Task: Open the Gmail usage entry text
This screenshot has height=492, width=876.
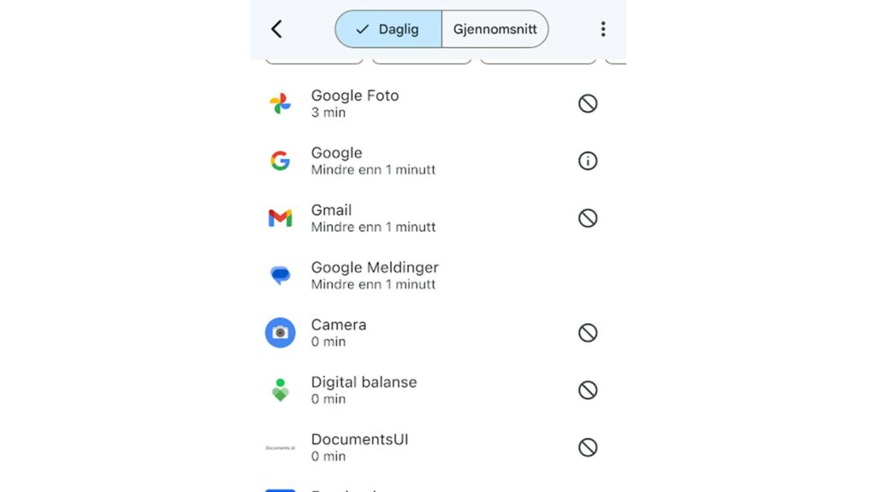Action: click(x=373, y=218)
